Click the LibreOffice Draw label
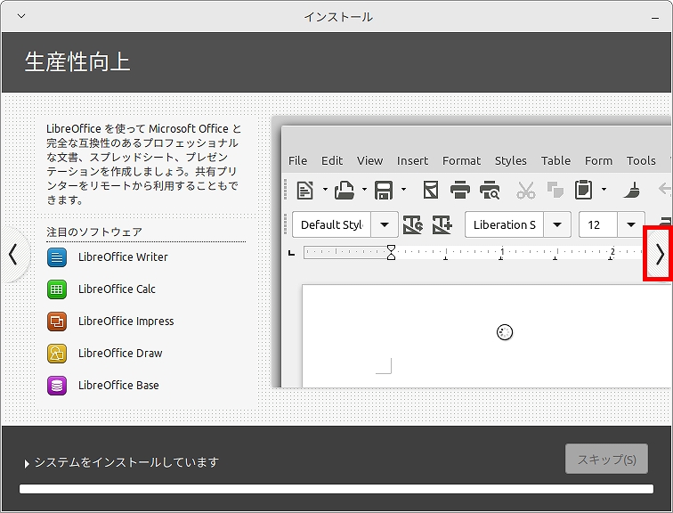Viewport: 673px width, 513px height. click(x=120, y=354)
